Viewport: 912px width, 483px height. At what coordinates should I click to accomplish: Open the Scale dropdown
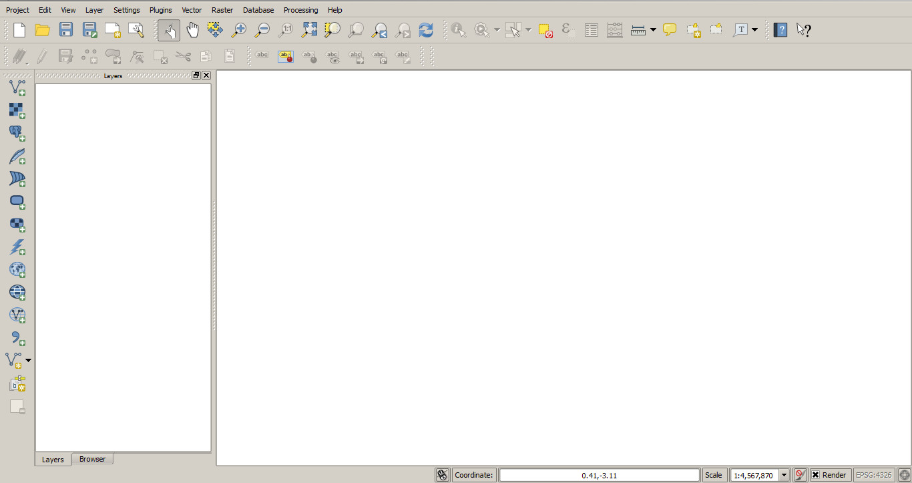[x=784, y=474]
